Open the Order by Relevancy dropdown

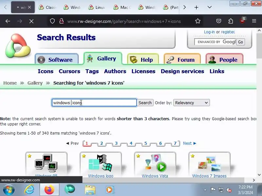point(192,103)
